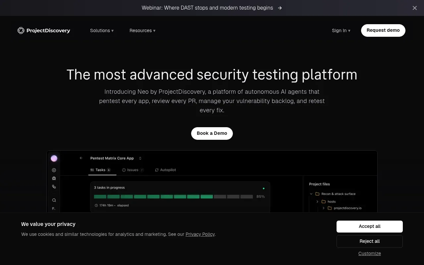Open the Privacy Policy link
This screenshot has height=265, width=424.
pos(200,234)
